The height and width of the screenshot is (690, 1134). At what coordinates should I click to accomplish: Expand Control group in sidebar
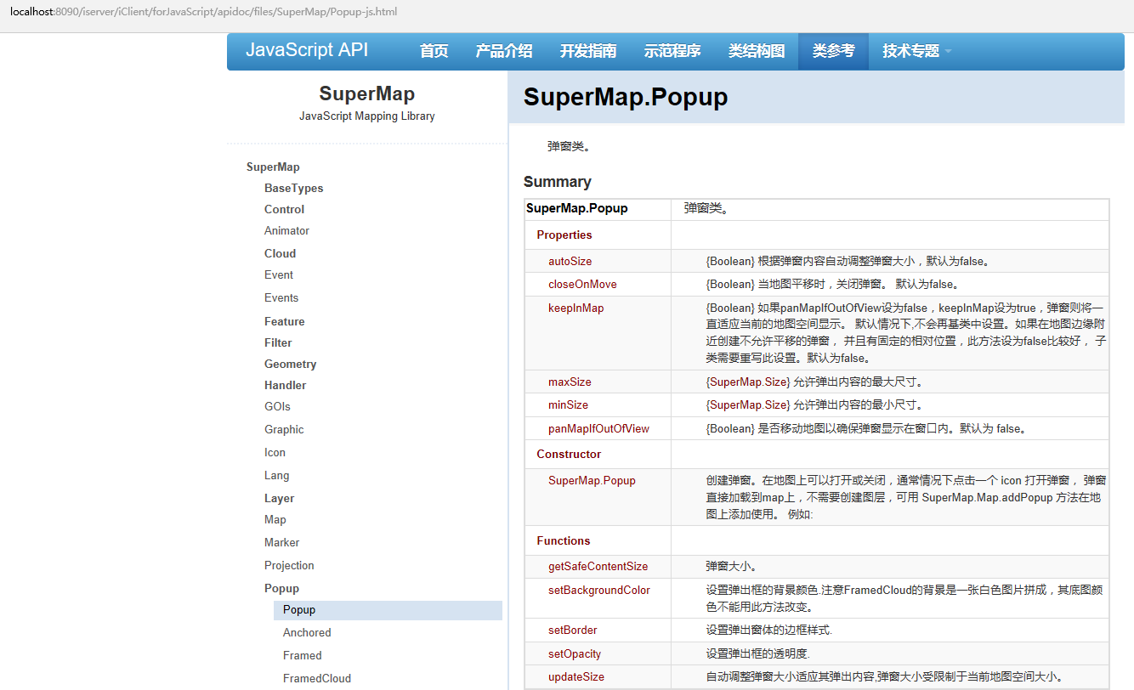click(x=284, y=210)
